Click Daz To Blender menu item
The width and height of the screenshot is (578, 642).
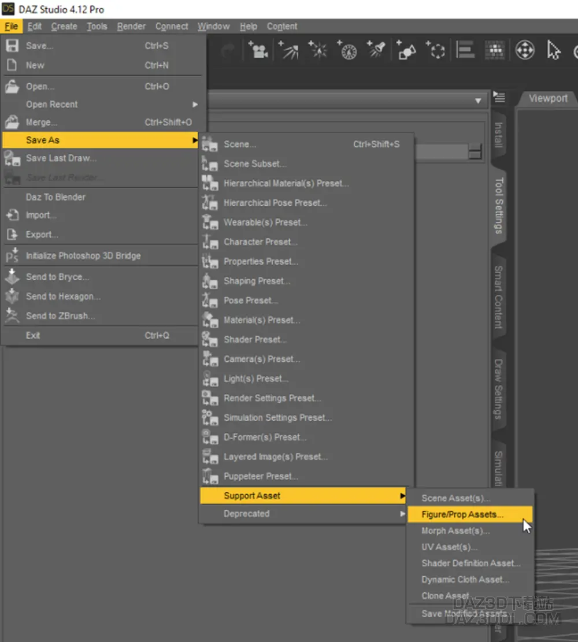pyautogui.click(x=101, y=197)
